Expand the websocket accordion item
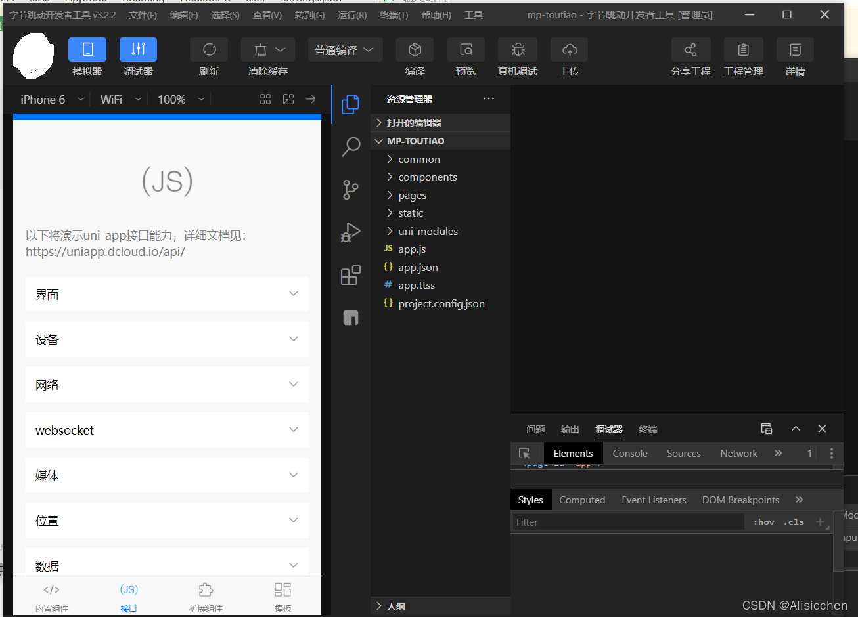858x617 pixels. (x=167, y=430)
